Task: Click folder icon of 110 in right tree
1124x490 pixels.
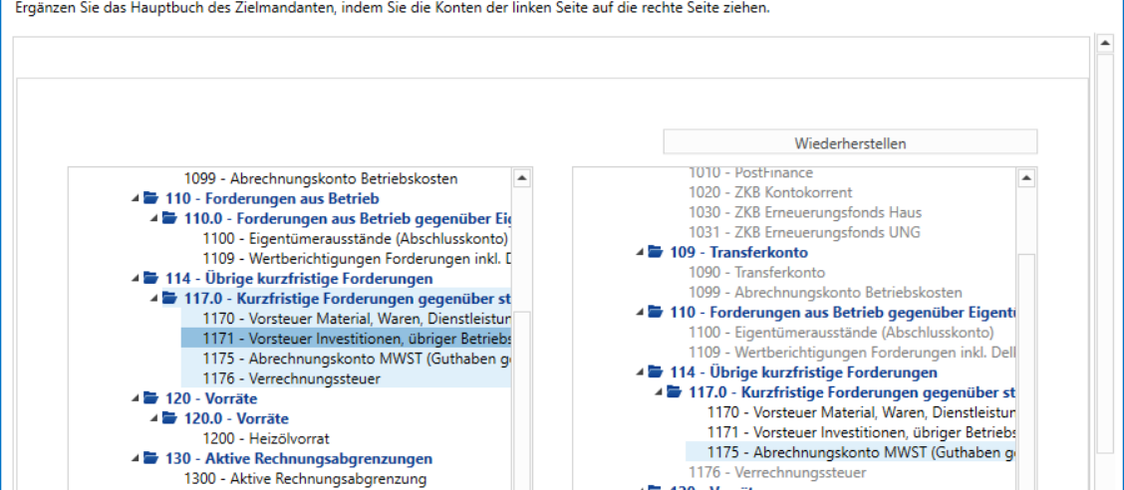Action: (x=655, y=313)
